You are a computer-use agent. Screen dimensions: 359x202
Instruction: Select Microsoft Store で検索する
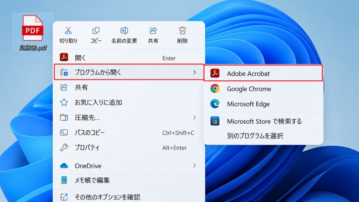(x=263, y=121)
